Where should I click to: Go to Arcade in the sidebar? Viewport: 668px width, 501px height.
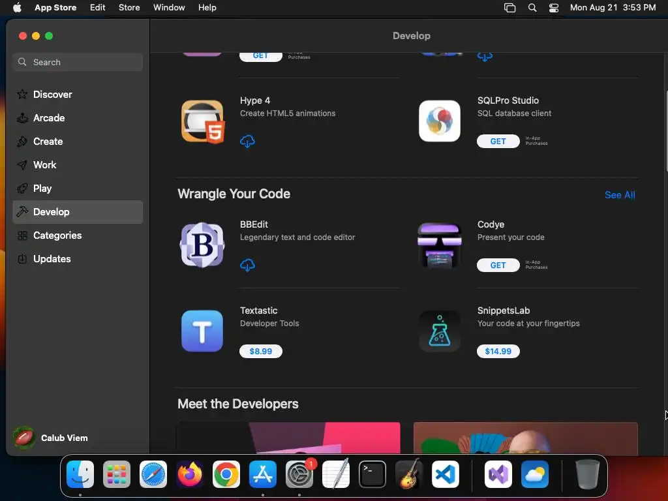(x=78, y=118)
